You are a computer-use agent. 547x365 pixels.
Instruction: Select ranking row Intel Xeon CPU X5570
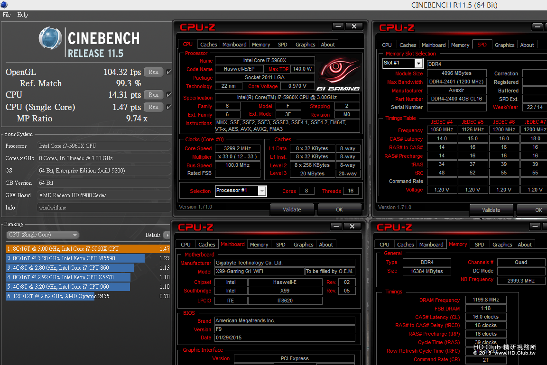[88, 277]
